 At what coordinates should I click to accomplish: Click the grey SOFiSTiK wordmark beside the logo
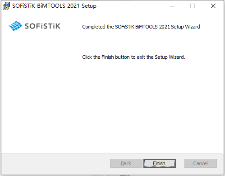tap(42, 26)
